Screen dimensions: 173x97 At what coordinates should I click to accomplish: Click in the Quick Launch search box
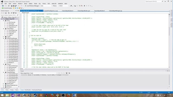tap(153, 1)
